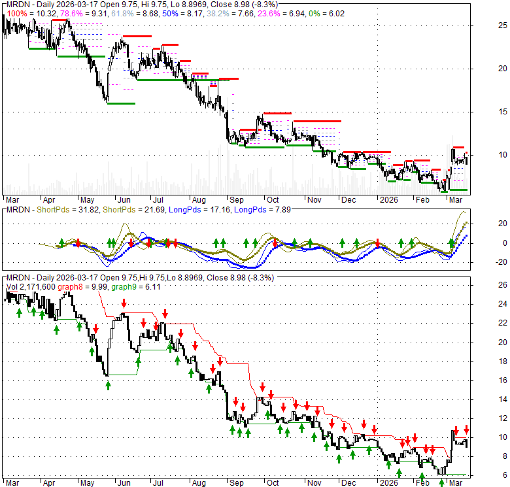This screenshot has height=487, width=510.
Task: Click the green "graph9" legend label
Action: point(124,287)
